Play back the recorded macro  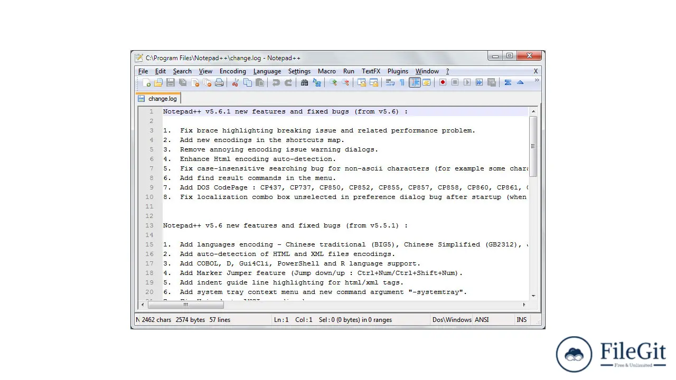(x=467, y=82)
